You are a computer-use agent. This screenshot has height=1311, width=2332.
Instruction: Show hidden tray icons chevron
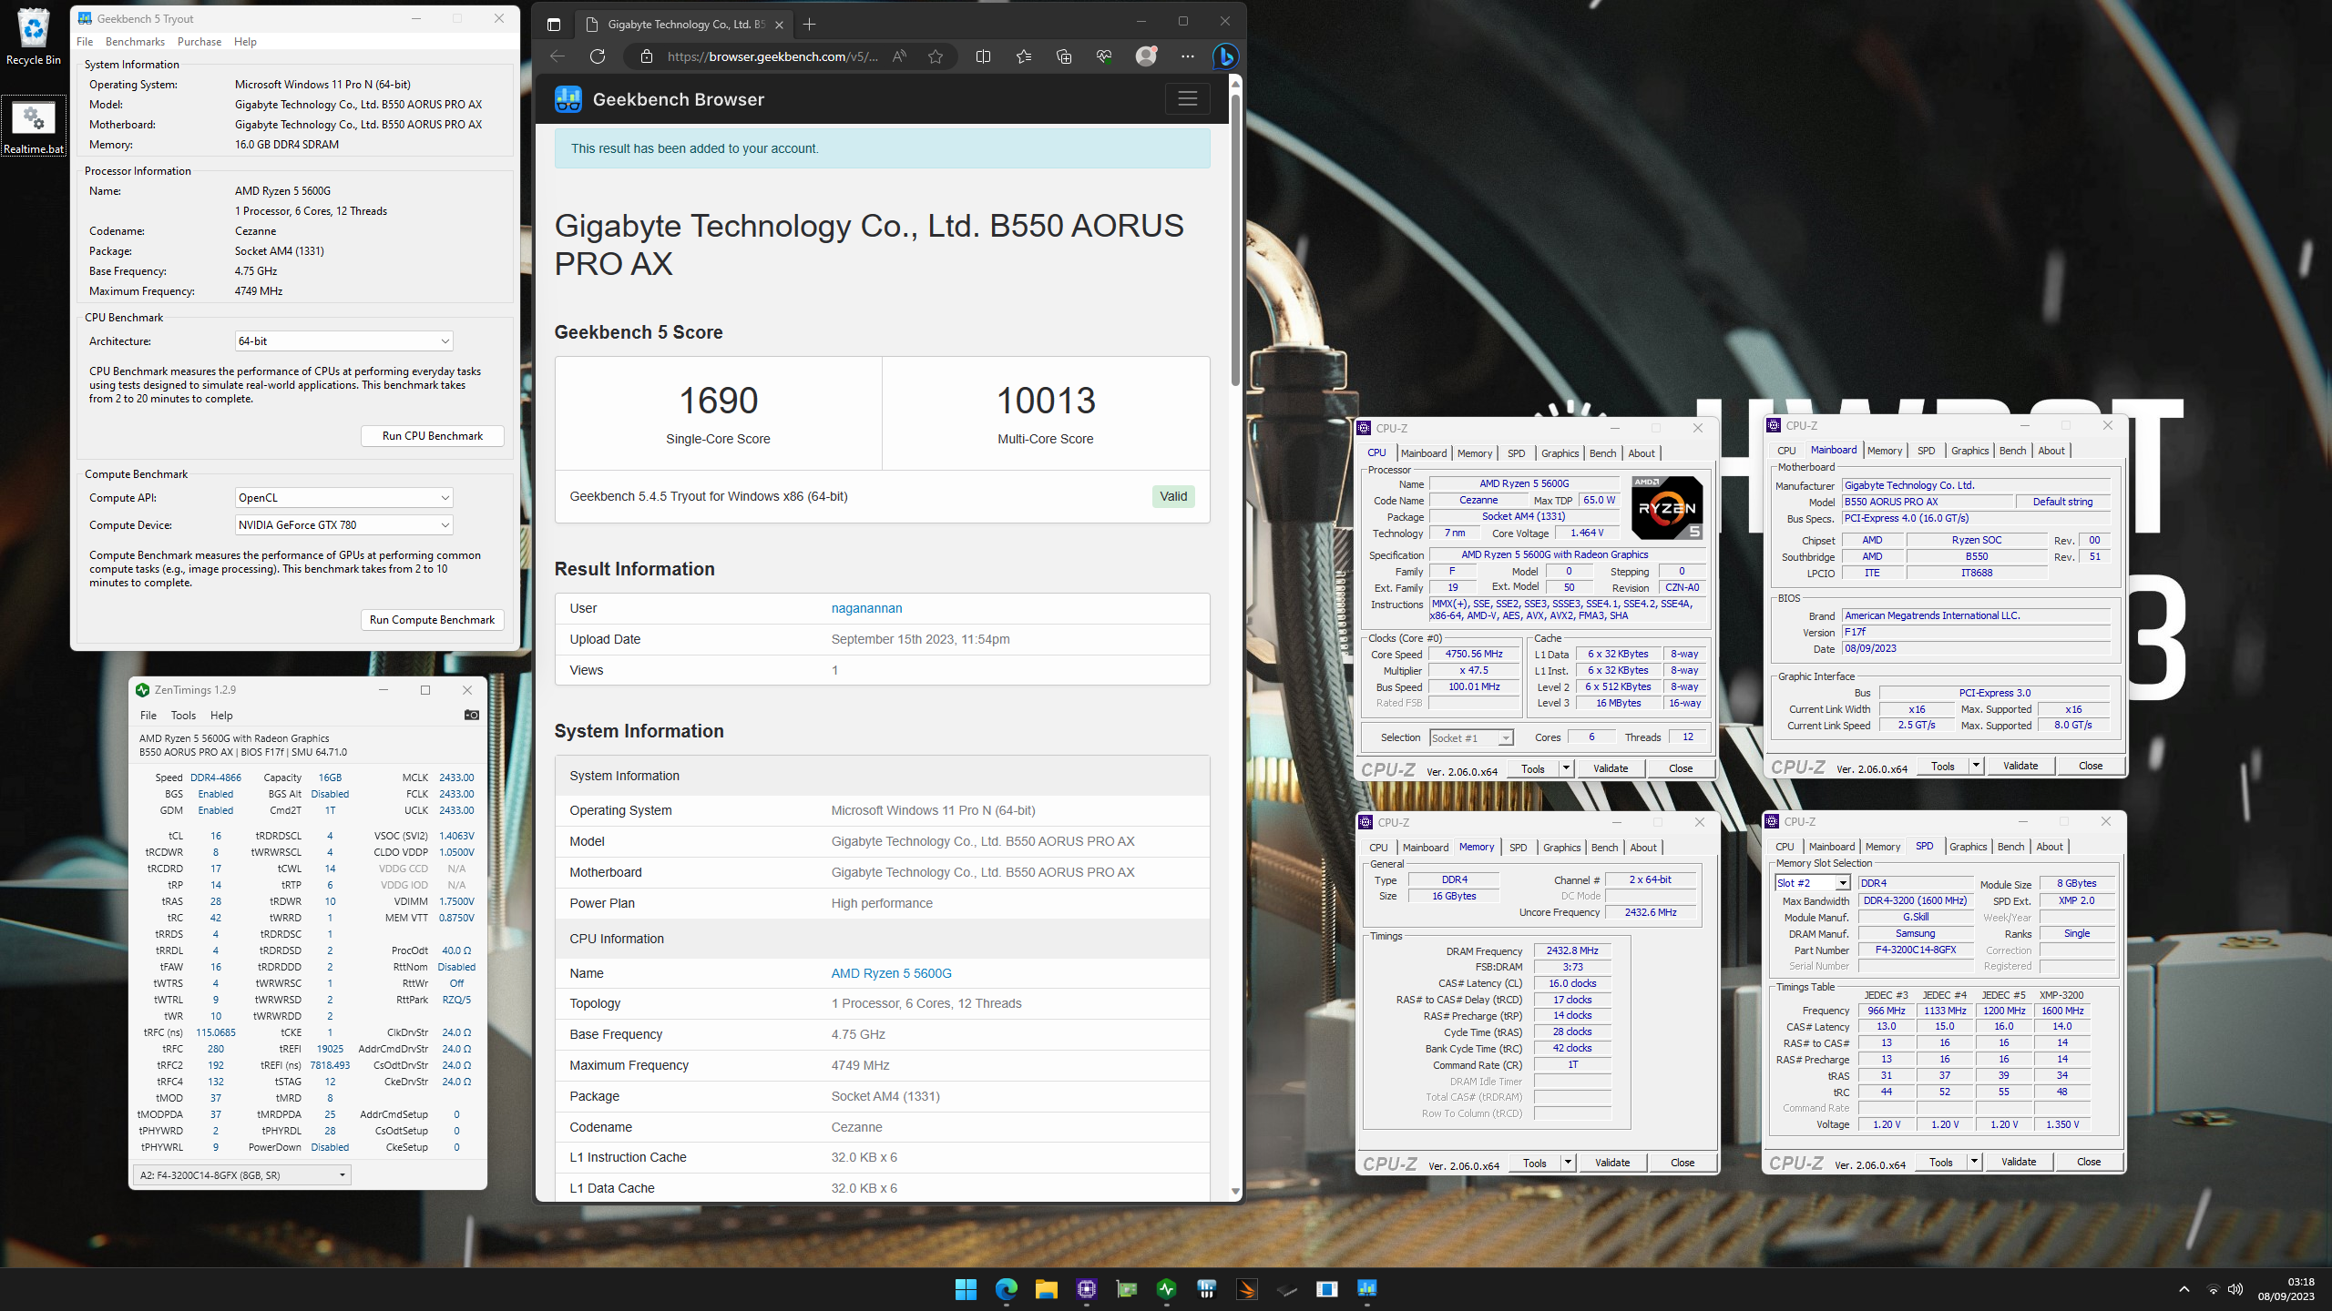2184,1289
